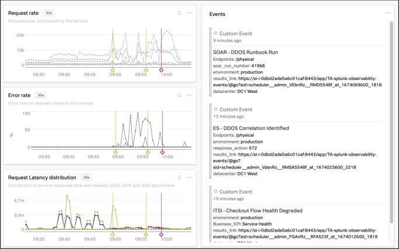
Task: Click 20k label on Request rate y-axis
Action: [20, 35]
